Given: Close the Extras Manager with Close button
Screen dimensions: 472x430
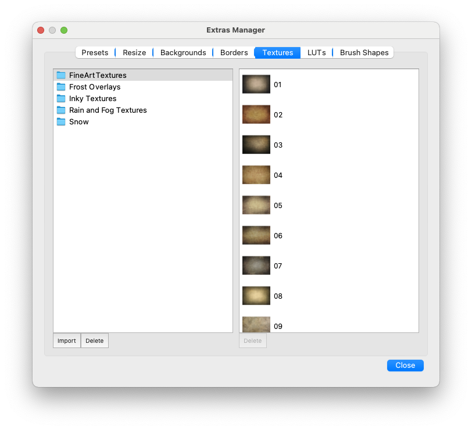Looking at the screenshot, I should [x=405, y=365].
